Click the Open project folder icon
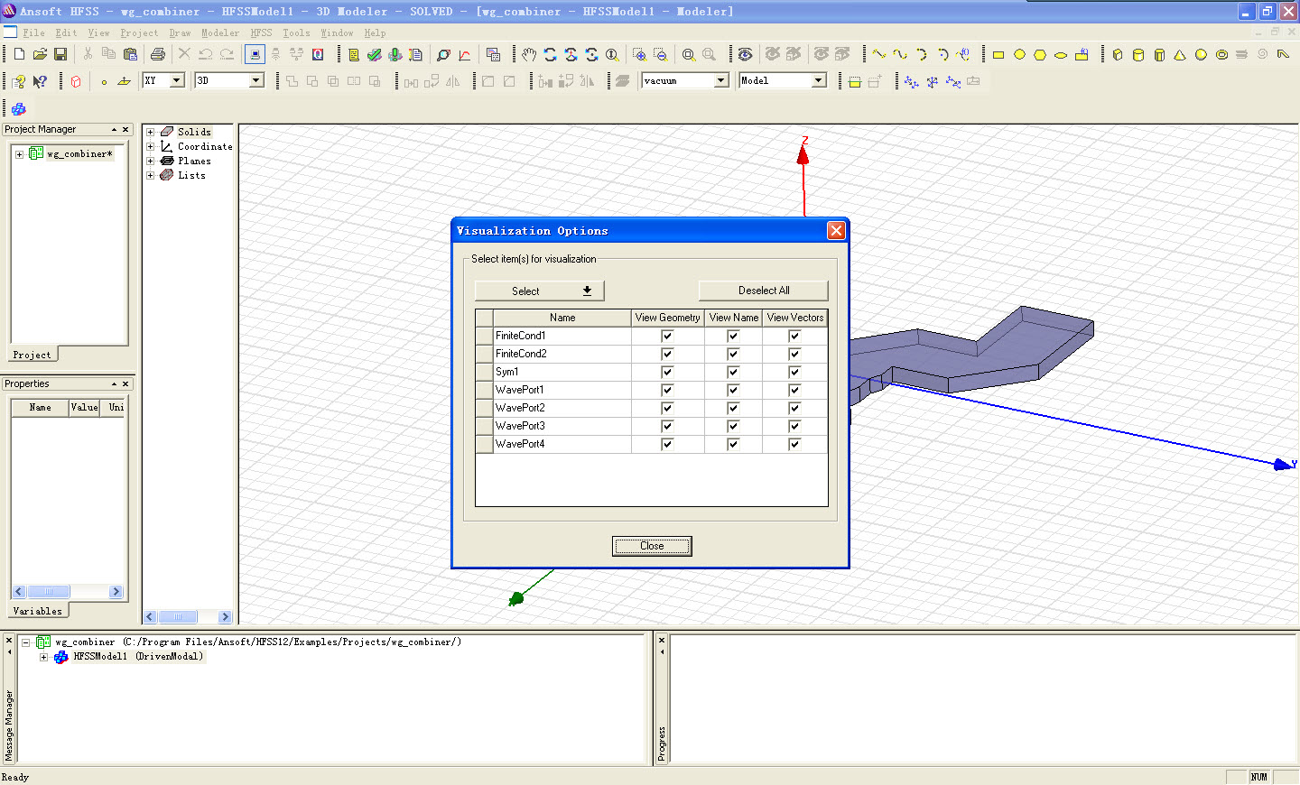 (x=40, y=54)
